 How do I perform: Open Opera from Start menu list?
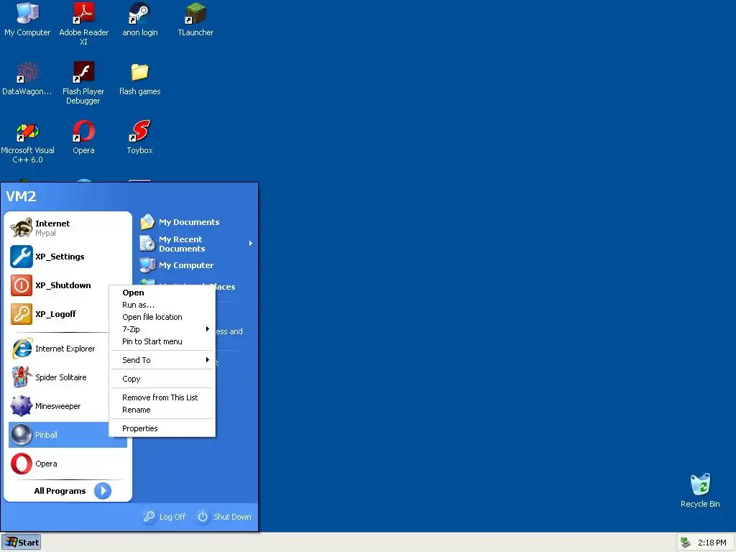coord(68,464)
